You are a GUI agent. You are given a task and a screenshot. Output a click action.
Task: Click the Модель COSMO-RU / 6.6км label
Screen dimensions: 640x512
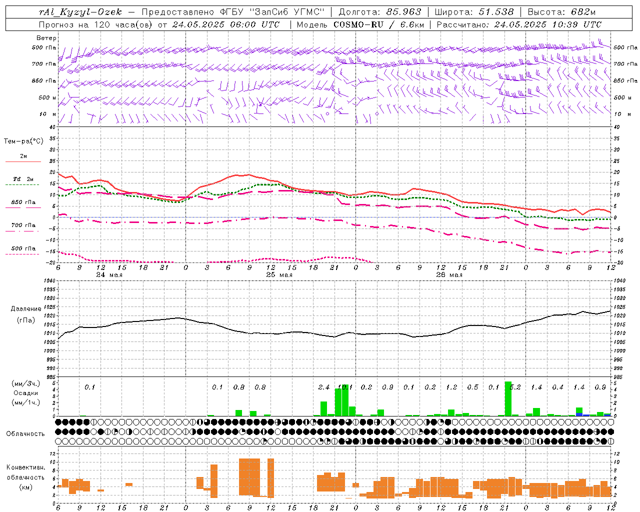pyautogui.click(x=360, y=24)
